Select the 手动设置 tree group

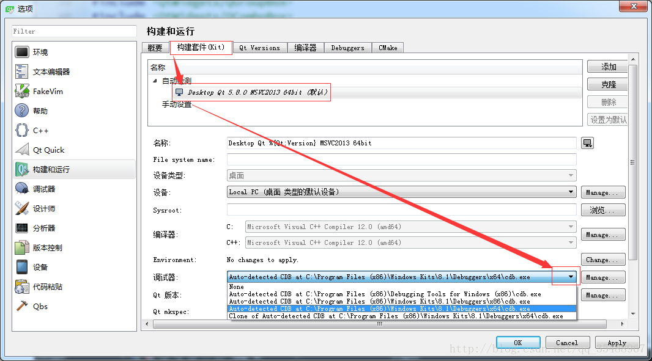[177, 104]
